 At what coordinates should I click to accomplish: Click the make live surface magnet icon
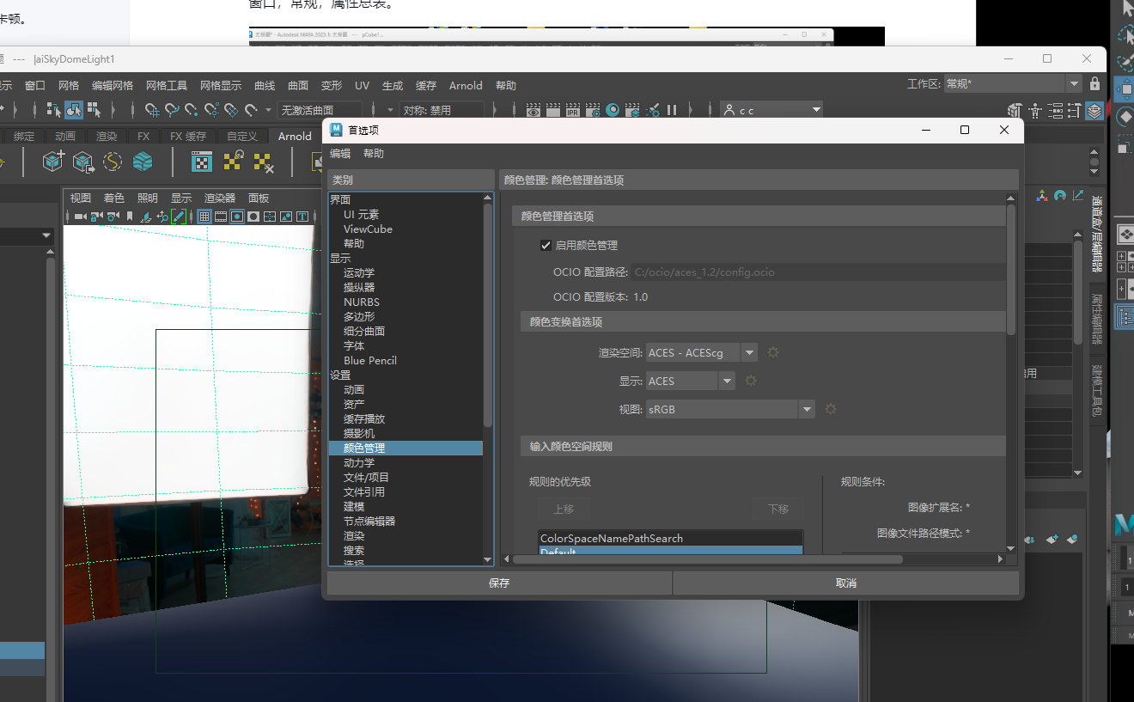[x=251, y=110]
